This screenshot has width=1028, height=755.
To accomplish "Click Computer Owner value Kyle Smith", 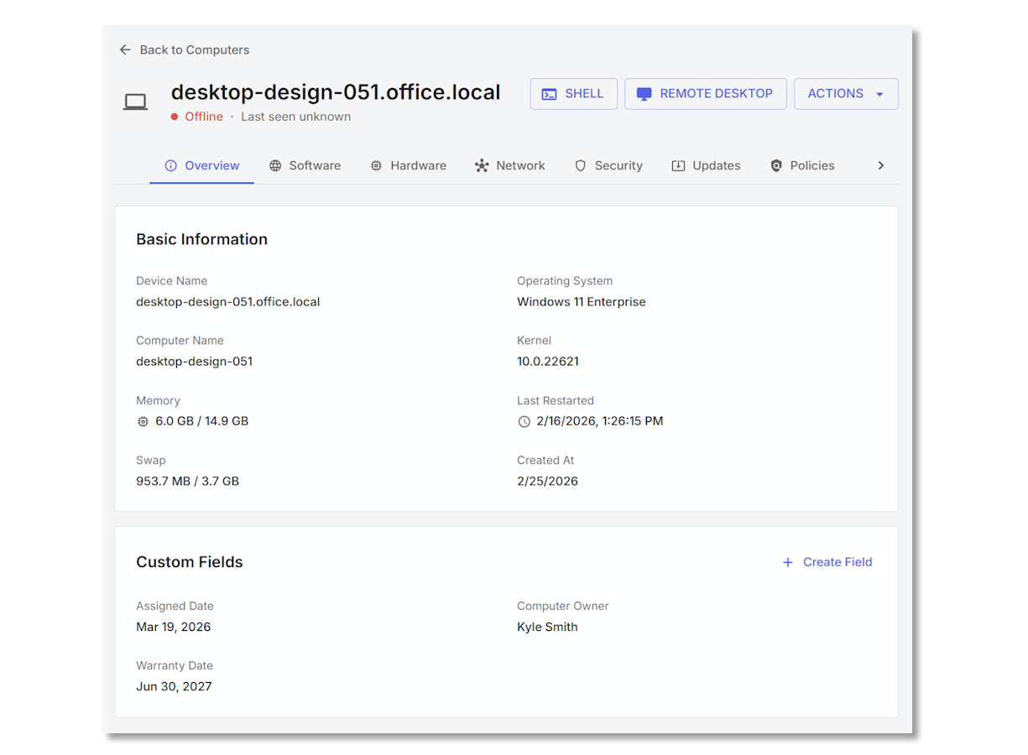I will click(547, 627).
